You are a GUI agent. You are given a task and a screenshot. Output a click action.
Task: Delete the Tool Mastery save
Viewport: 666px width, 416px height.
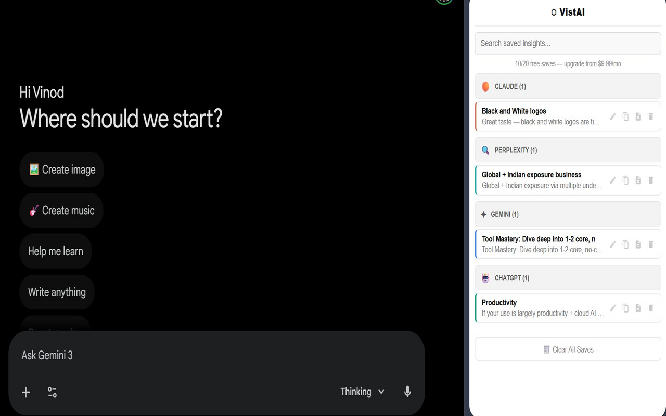click(x=650, y=244)
